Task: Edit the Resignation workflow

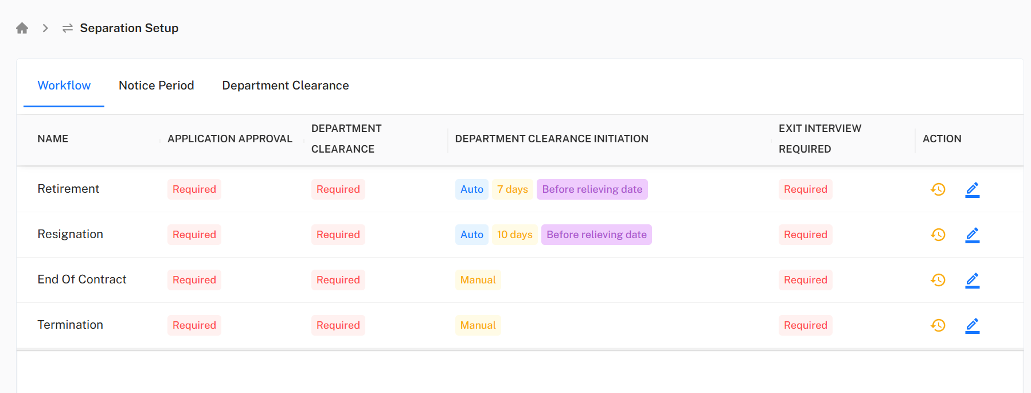Action: click(973, 235)
